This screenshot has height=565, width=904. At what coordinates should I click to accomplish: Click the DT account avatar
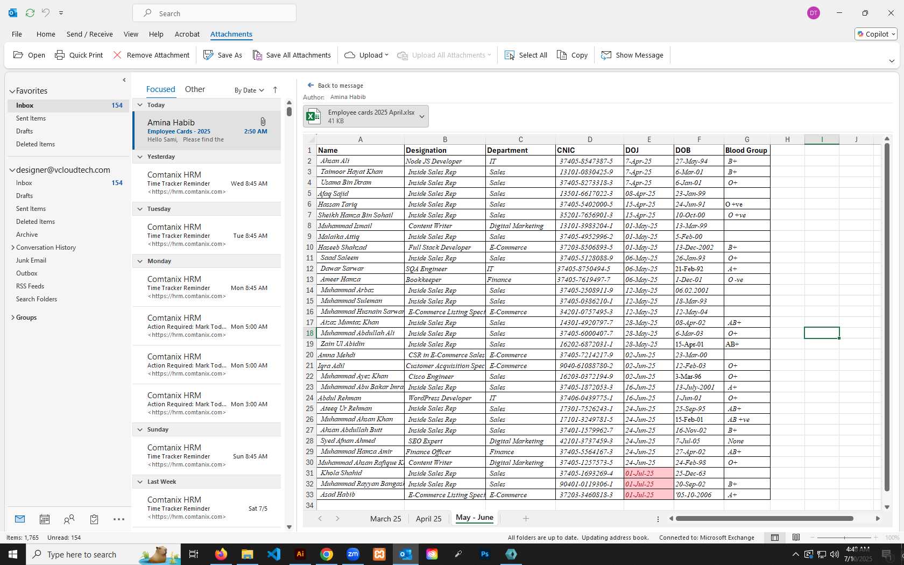point(814,13)
